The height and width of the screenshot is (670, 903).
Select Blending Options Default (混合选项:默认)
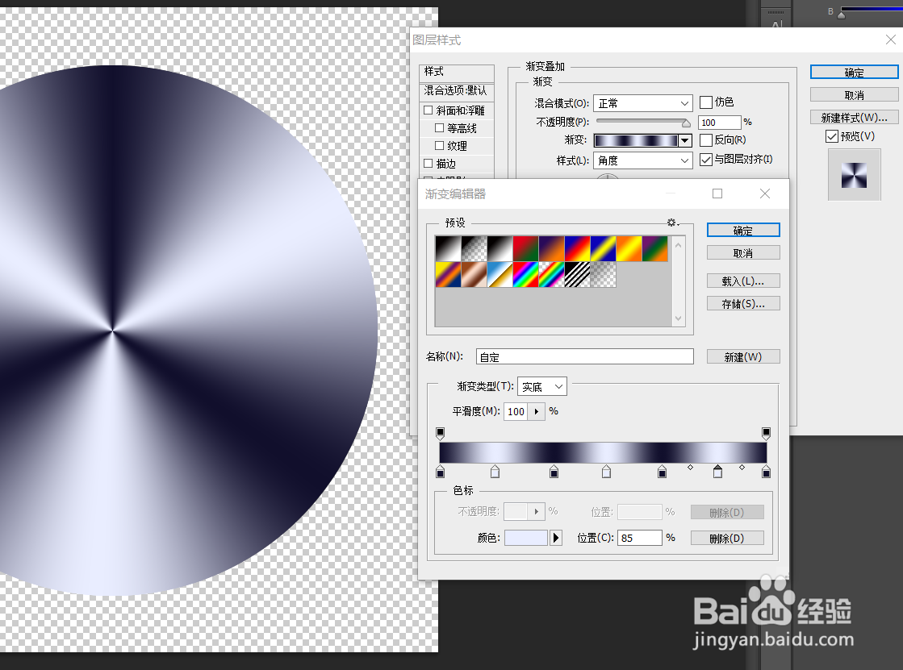point(457,91)
